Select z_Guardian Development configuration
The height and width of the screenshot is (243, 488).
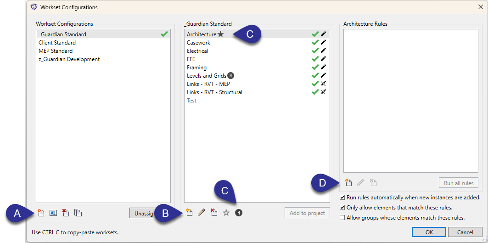point(103,59)
